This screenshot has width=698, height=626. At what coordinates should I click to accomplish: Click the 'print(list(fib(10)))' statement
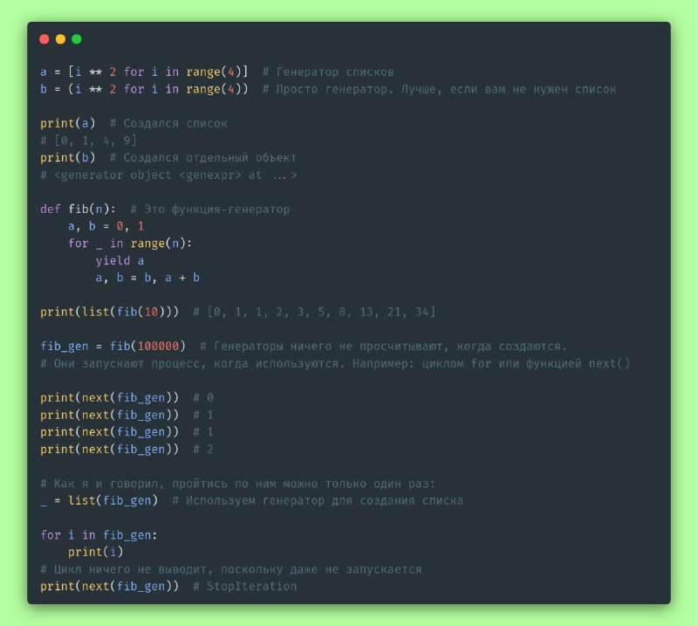[x=110, y=312]
